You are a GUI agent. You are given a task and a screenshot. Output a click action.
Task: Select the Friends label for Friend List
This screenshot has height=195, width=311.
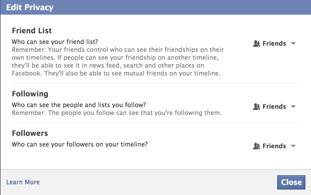pos(274,43)
